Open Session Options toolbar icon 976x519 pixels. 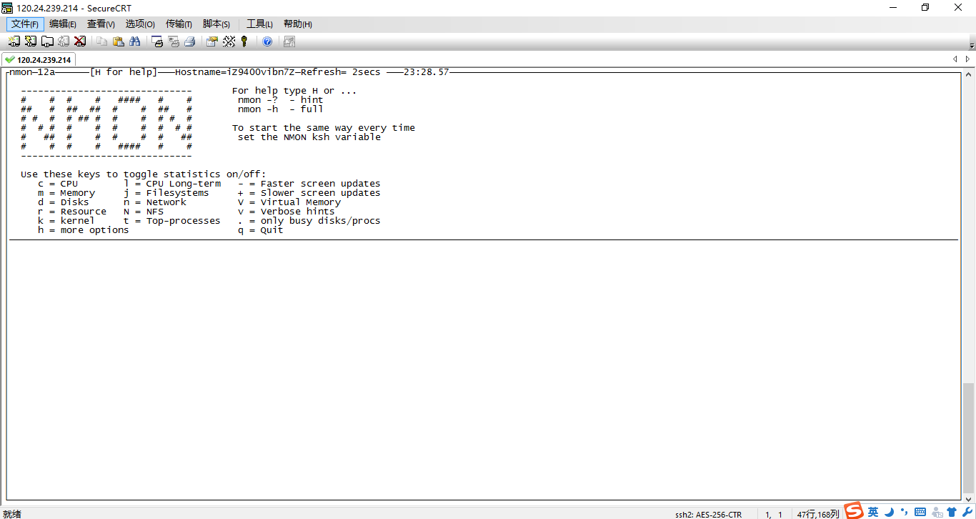(212, 41)
